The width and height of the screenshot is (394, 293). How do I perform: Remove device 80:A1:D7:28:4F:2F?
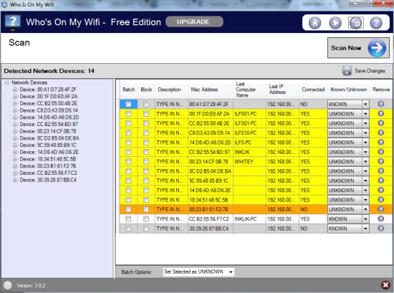point(380,104)
